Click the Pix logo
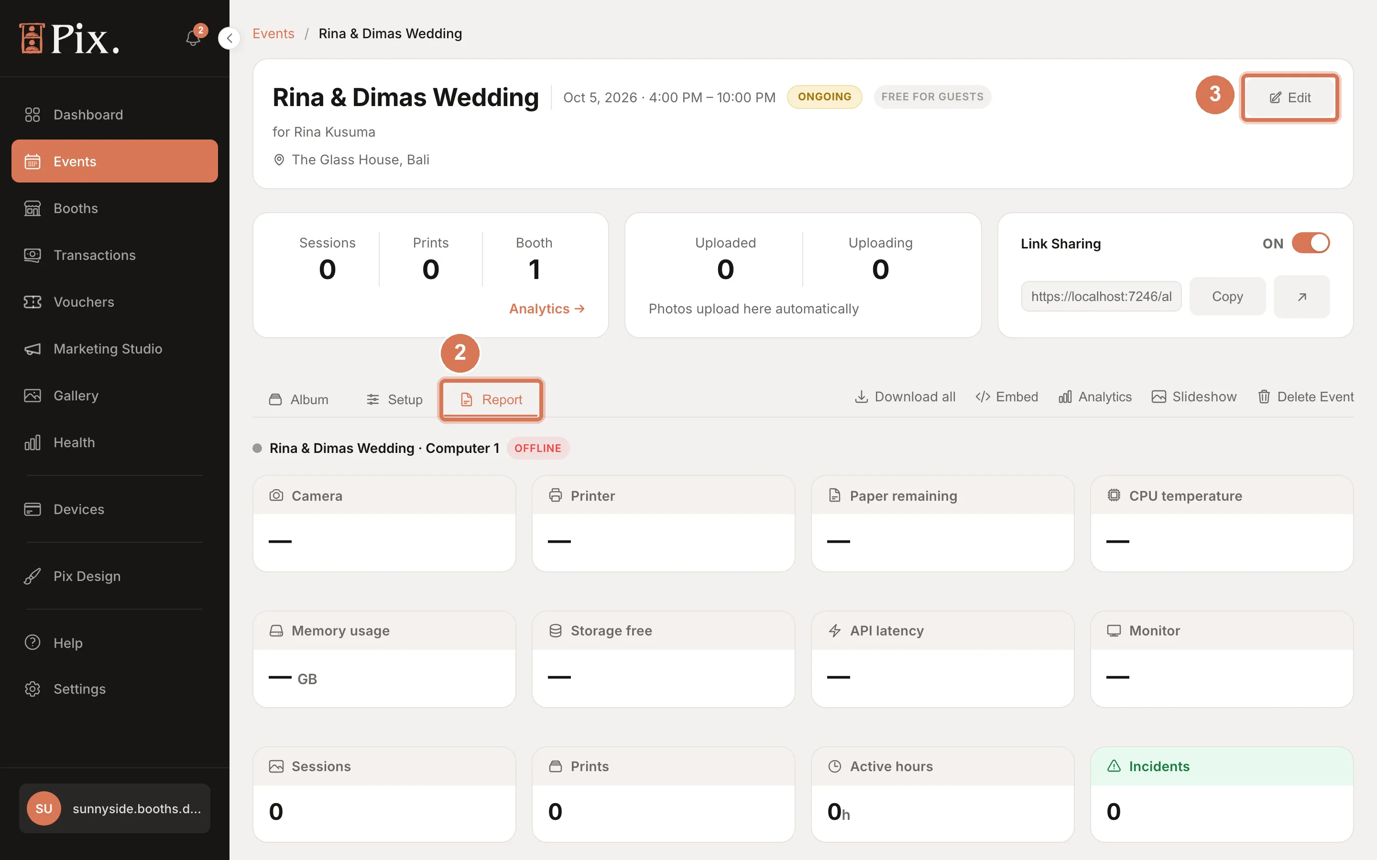The image size is (1377, 860). pos(69,39)
